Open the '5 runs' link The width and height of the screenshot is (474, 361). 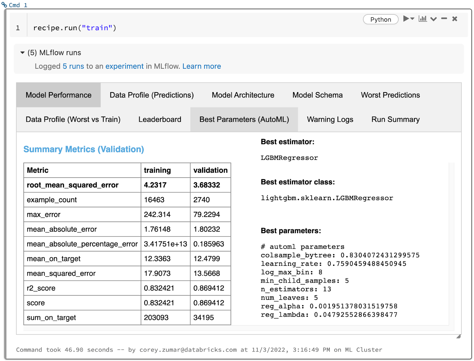(x=73, y=66)
